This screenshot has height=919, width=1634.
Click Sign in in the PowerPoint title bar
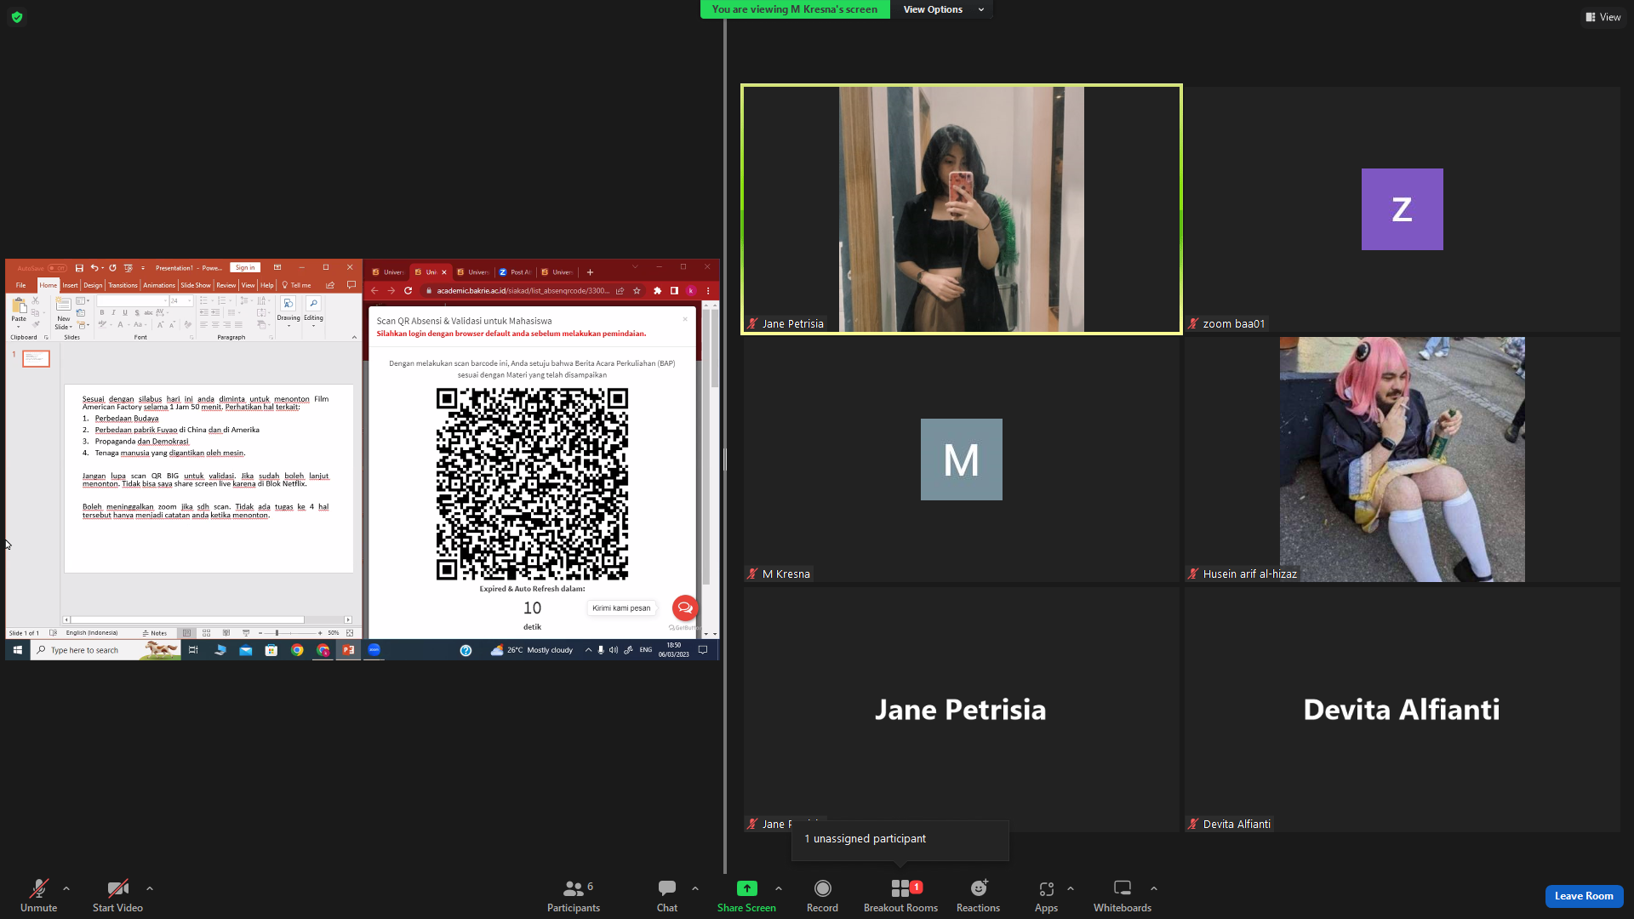(x=245, y=268)
